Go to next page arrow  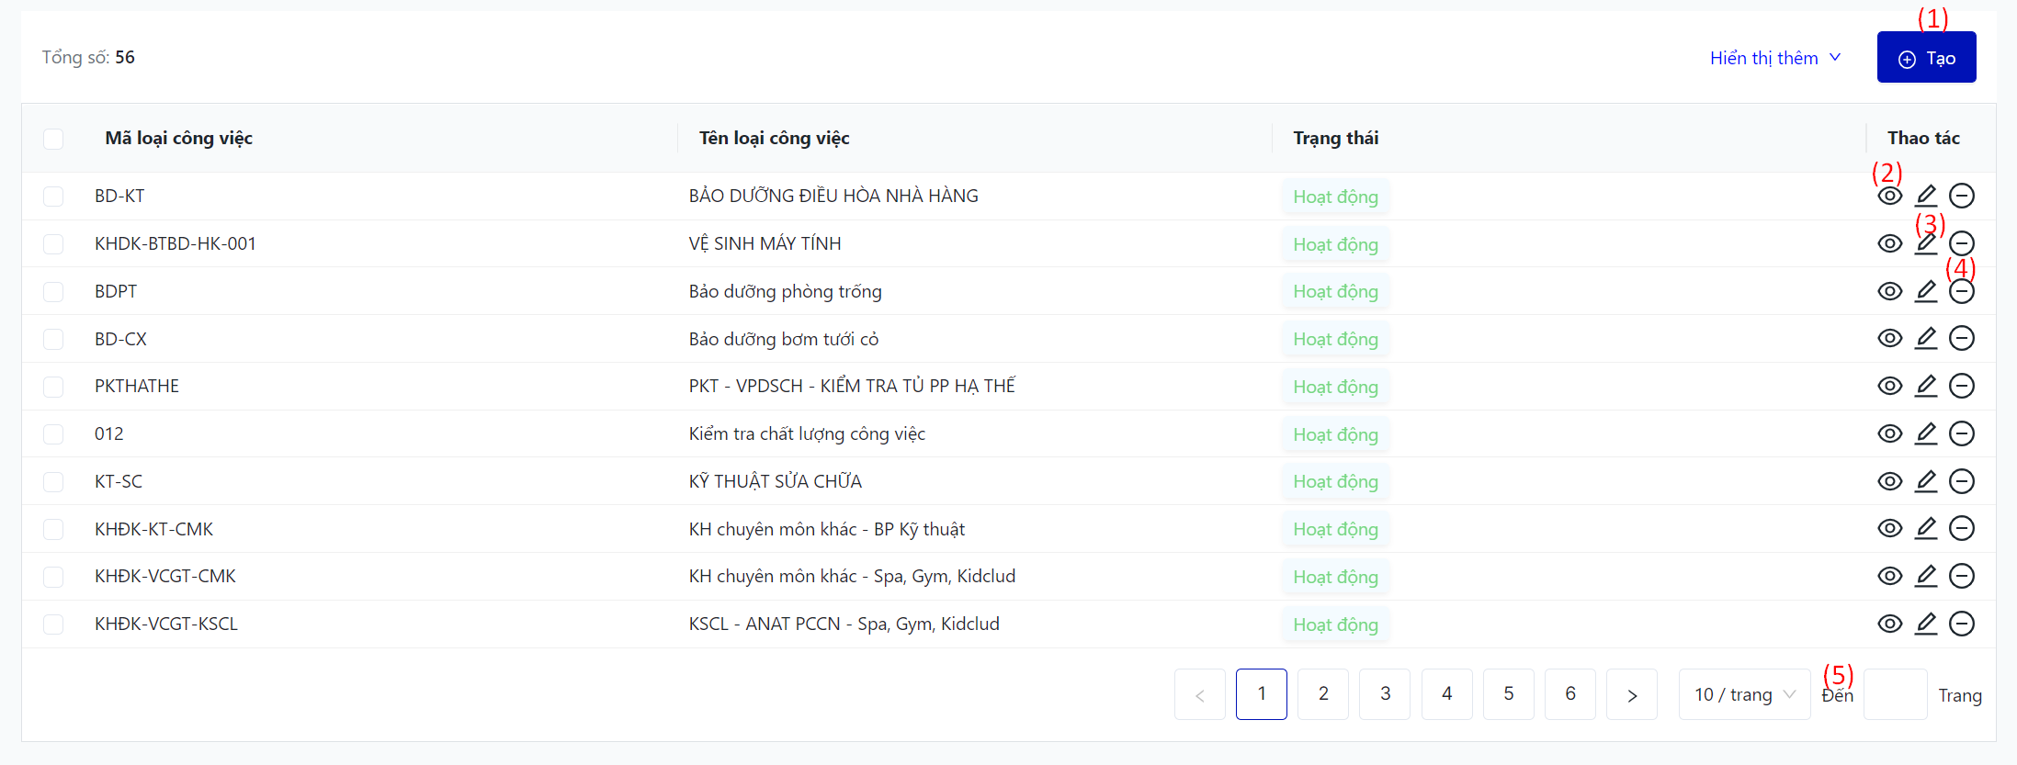pos(1631,694)
